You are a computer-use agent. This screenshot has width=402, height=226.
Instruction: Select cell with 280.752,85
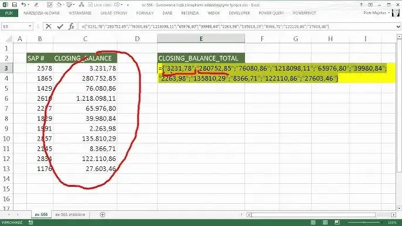click(x=85, y=78)
